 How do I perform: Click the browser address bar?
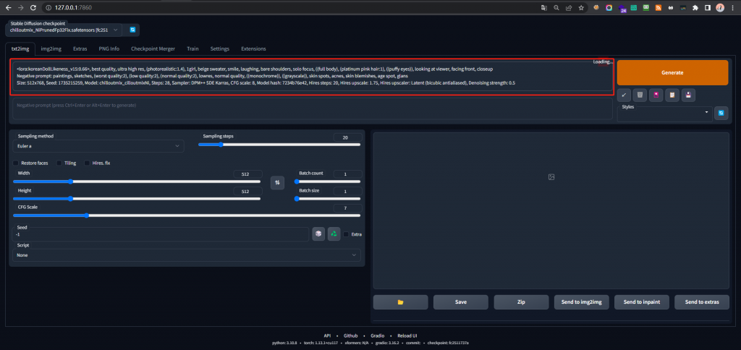[288, 7]
